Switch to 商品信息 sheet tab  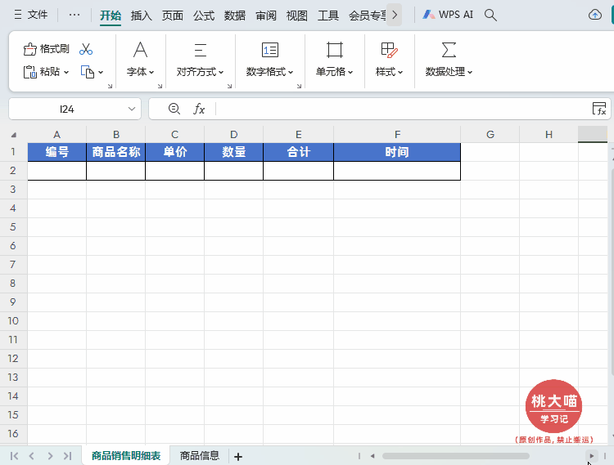click(x=199, y=456)
